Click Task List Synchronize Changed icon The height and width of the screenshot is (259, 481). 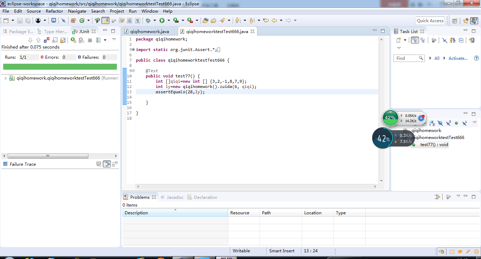[x=472, y=40]
